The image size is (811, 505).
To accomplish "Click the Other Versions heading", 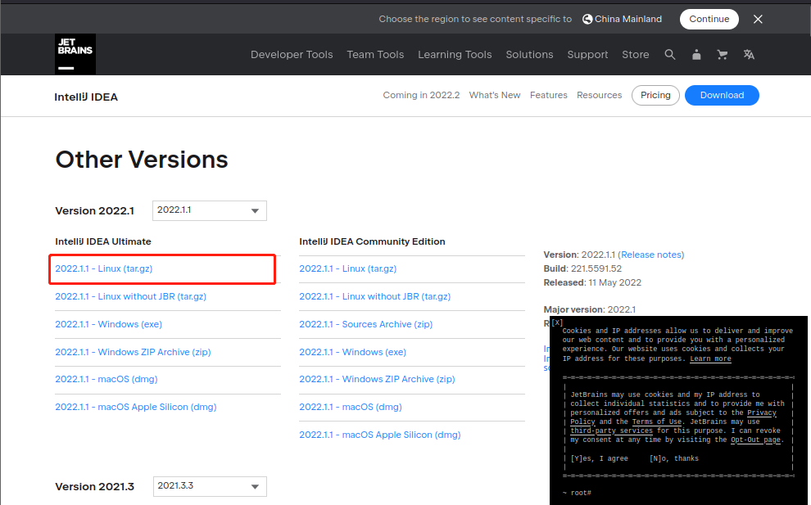I will 142,160.
